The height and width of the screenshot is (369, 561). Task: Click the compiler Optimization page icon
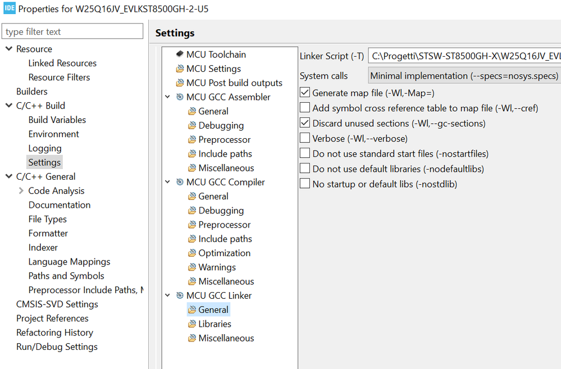pos(192,253)
